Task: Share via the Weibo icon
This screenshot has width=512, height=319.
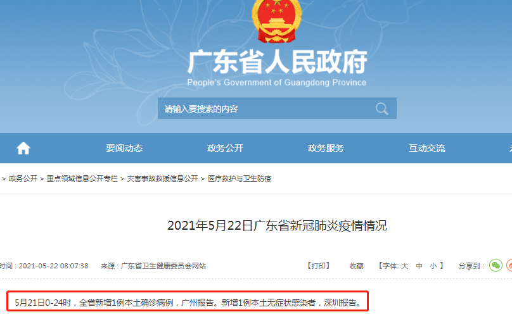Action: 509,265
